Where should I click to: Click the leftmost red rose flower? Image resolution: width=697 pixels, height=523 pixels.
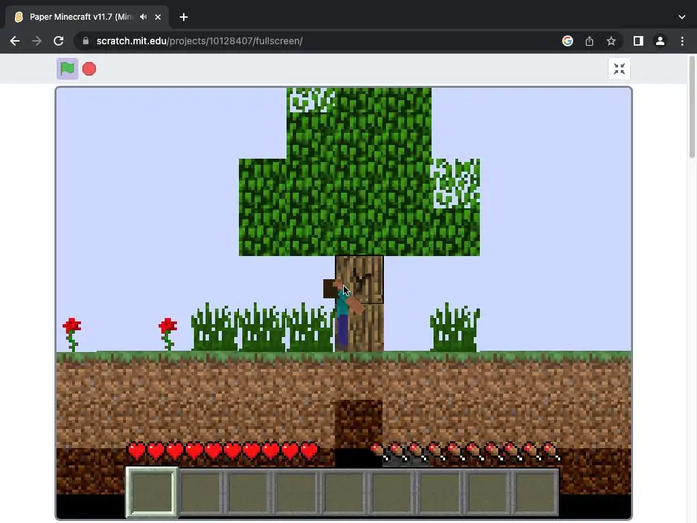(x=72, y=334)
